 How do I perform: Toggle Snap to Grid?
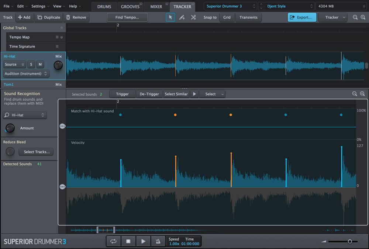[227, 17]
